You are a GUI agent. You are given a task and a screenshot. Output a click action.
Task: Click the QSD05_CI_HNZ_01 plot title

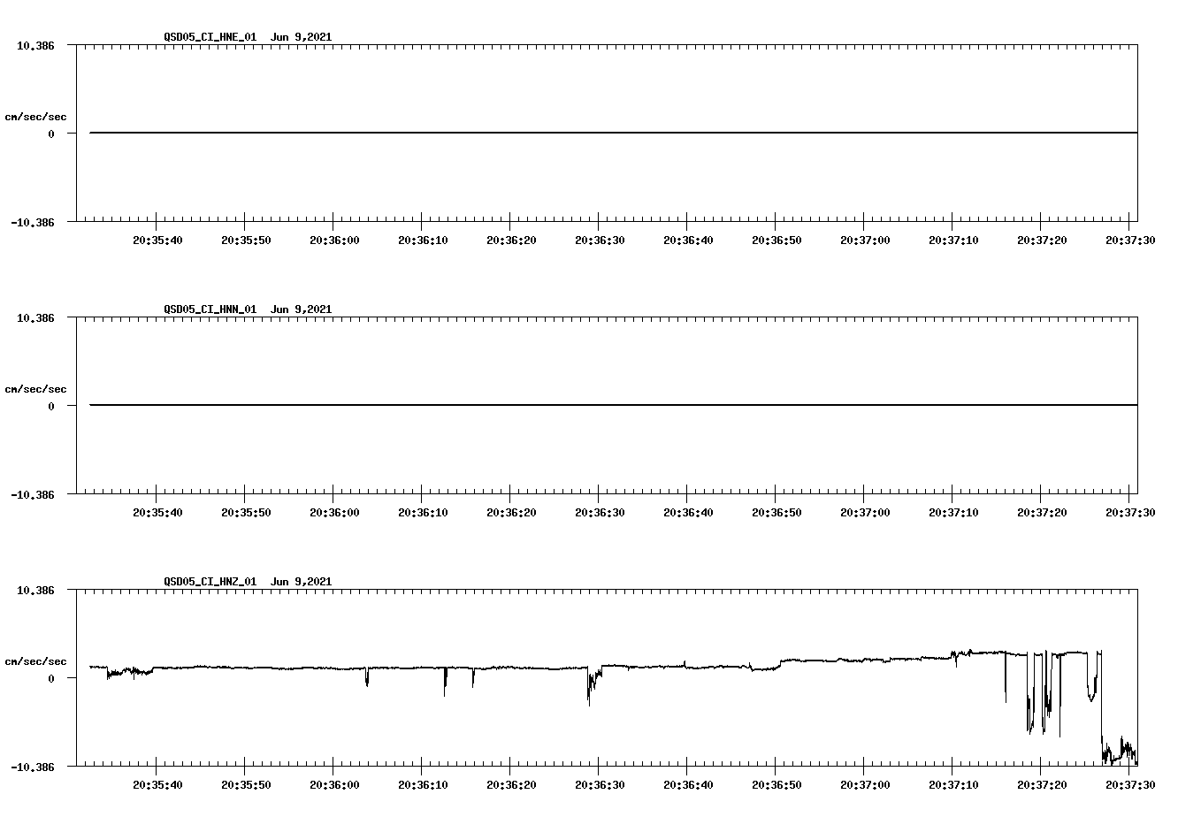click(x=248, y=582)
